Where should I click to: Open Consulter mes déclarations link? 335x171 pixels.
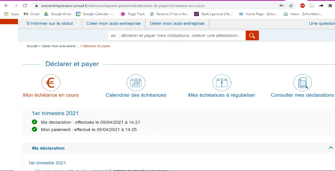tap(302, 95)
